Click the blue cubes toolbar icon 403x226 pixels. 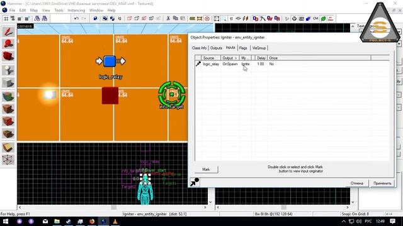click(x=308, y=18)
